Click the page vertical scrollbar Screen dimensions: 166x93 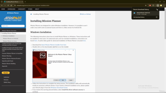[165, 24]
